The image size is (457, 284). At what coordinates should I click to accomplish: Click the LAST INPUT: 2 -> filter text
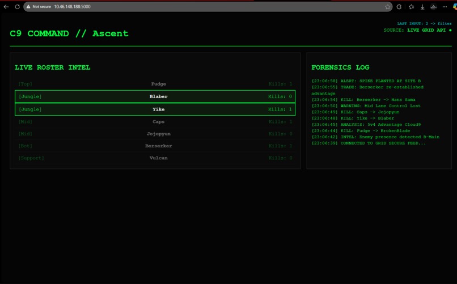tap(424, 23)
